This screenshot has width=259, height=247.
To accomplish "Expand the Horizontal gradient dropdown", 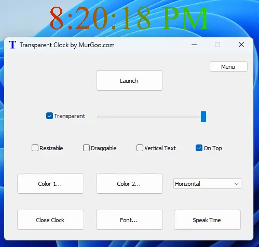I will click(x=207, y=184).
